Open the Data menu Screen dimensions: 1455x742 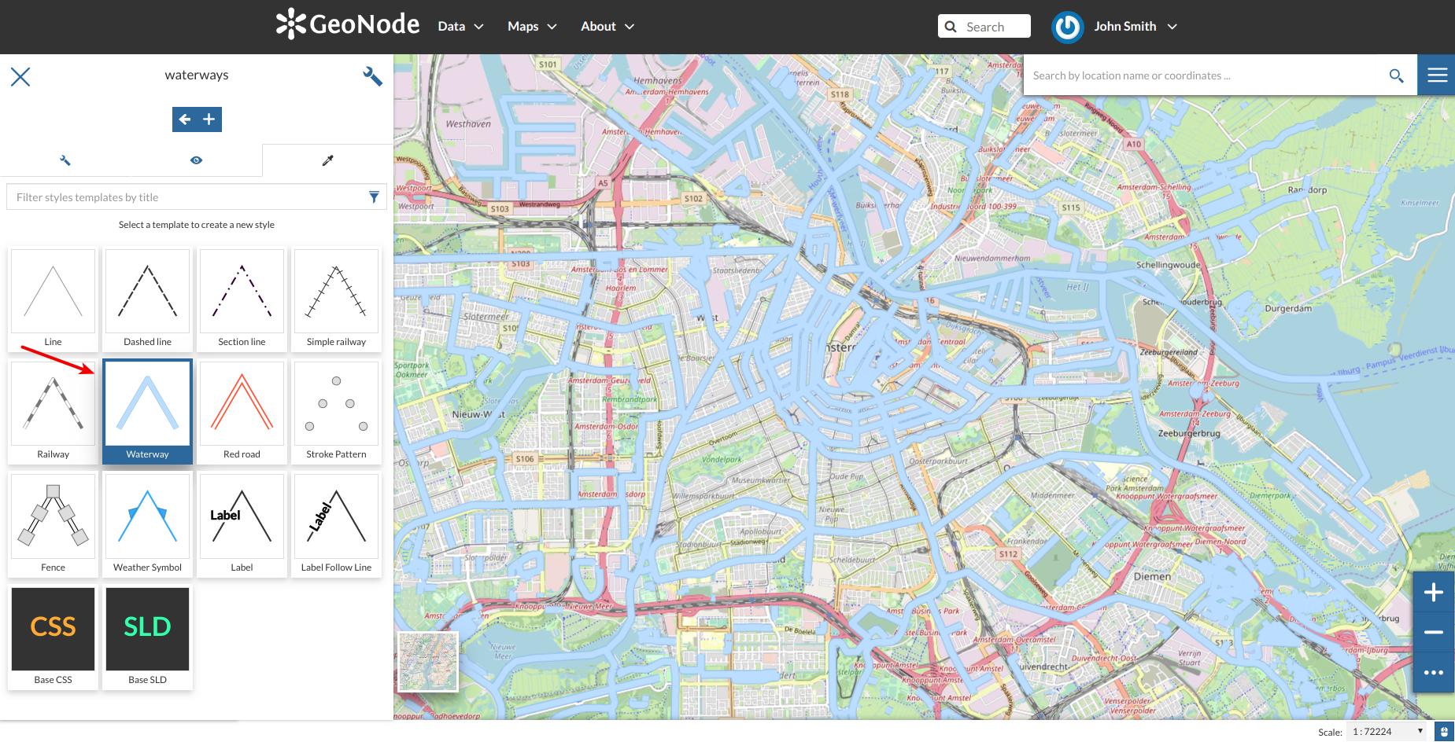[x=460, y=27]
